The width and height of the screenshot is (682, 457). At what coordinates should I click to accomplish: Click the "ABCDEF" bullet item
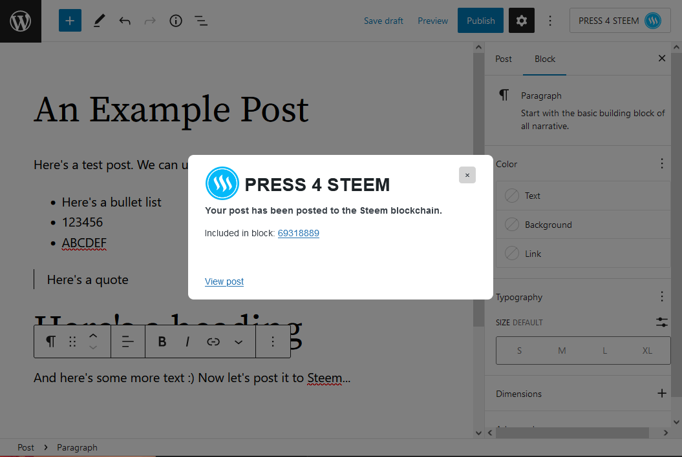[x=84, y=243]
